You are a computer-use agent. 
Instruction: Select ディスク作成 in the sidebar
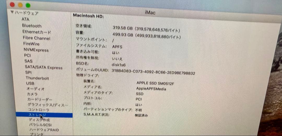(x=39, y=120)
